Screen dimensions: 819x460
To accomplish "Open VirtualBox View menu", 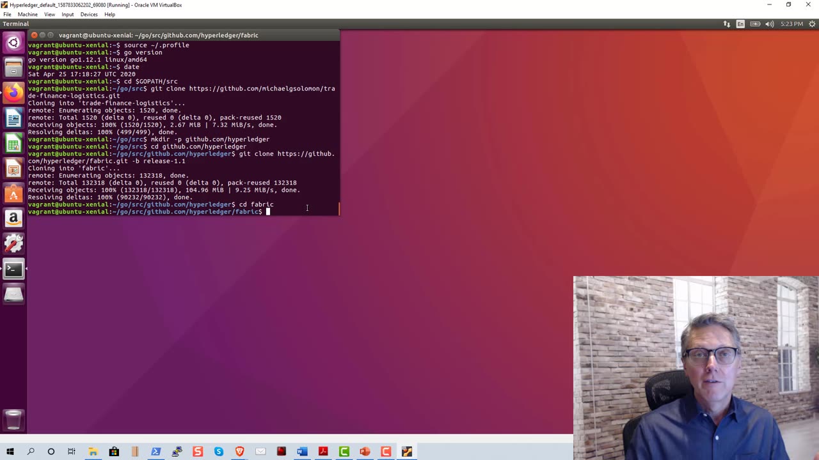I will [49, 14].
